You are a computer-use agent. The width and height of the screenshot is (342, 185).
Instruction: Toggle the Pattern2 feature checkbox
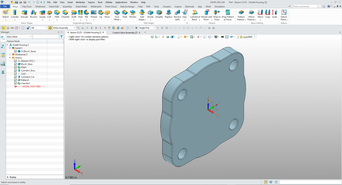[x=15, y=80]
